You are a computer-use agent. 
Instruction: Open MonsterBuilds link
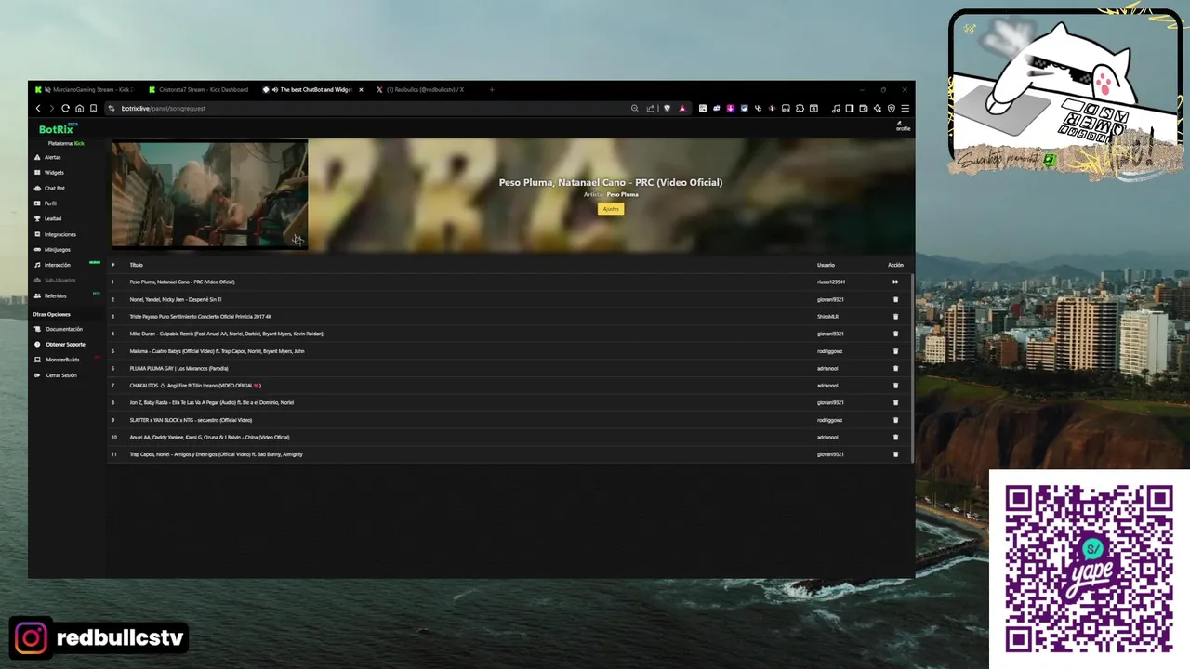(x=57, y=360)
